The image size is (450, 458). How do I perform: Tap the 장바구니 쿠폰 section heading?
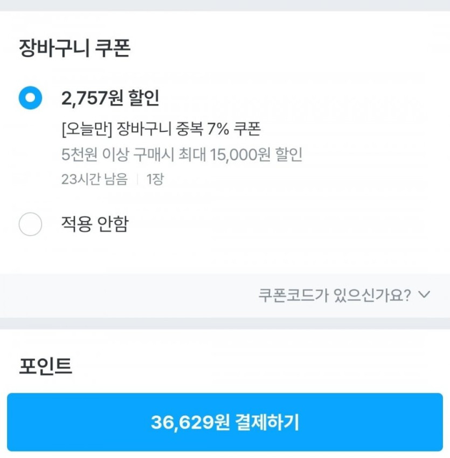point(75,48)
